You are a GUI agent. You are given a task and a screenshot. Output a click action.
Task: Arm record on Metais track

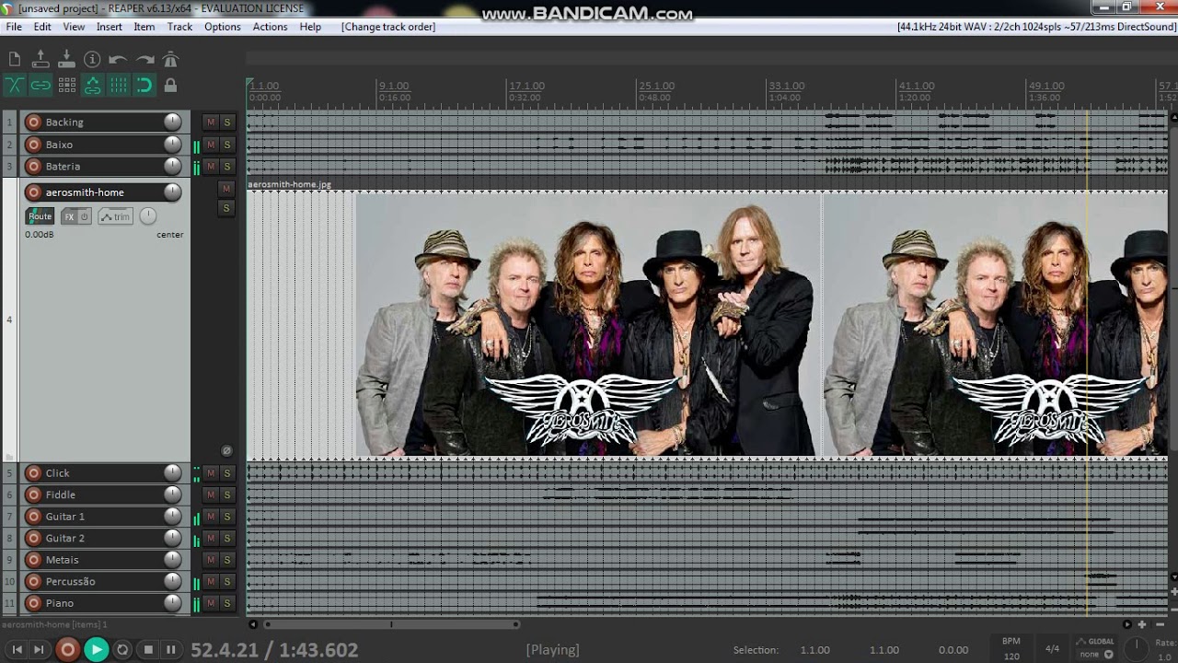coord(33,560)
